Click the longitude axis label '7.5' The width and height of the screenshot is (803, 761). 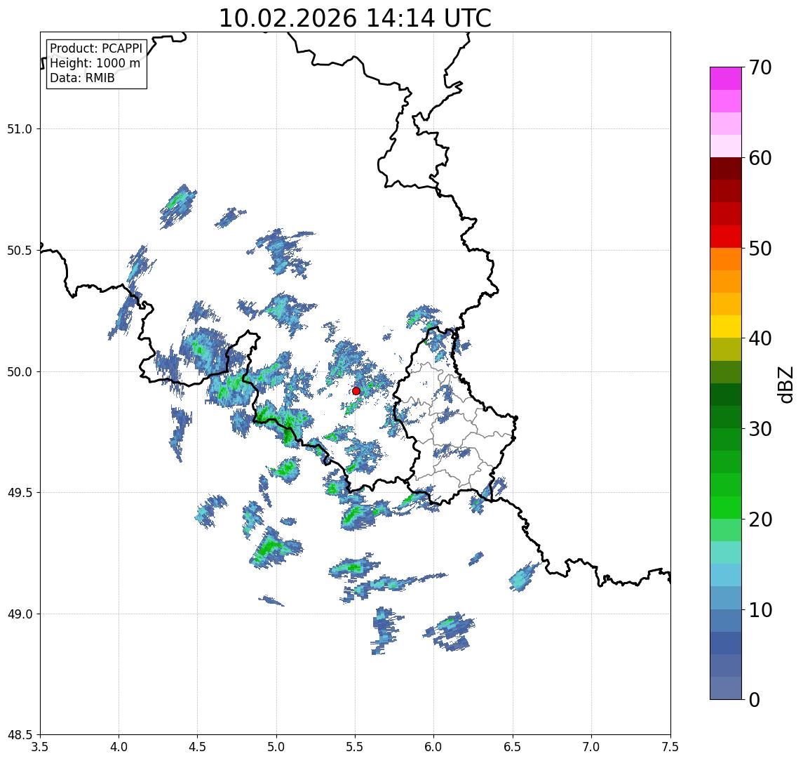click(x=670, y=747)
